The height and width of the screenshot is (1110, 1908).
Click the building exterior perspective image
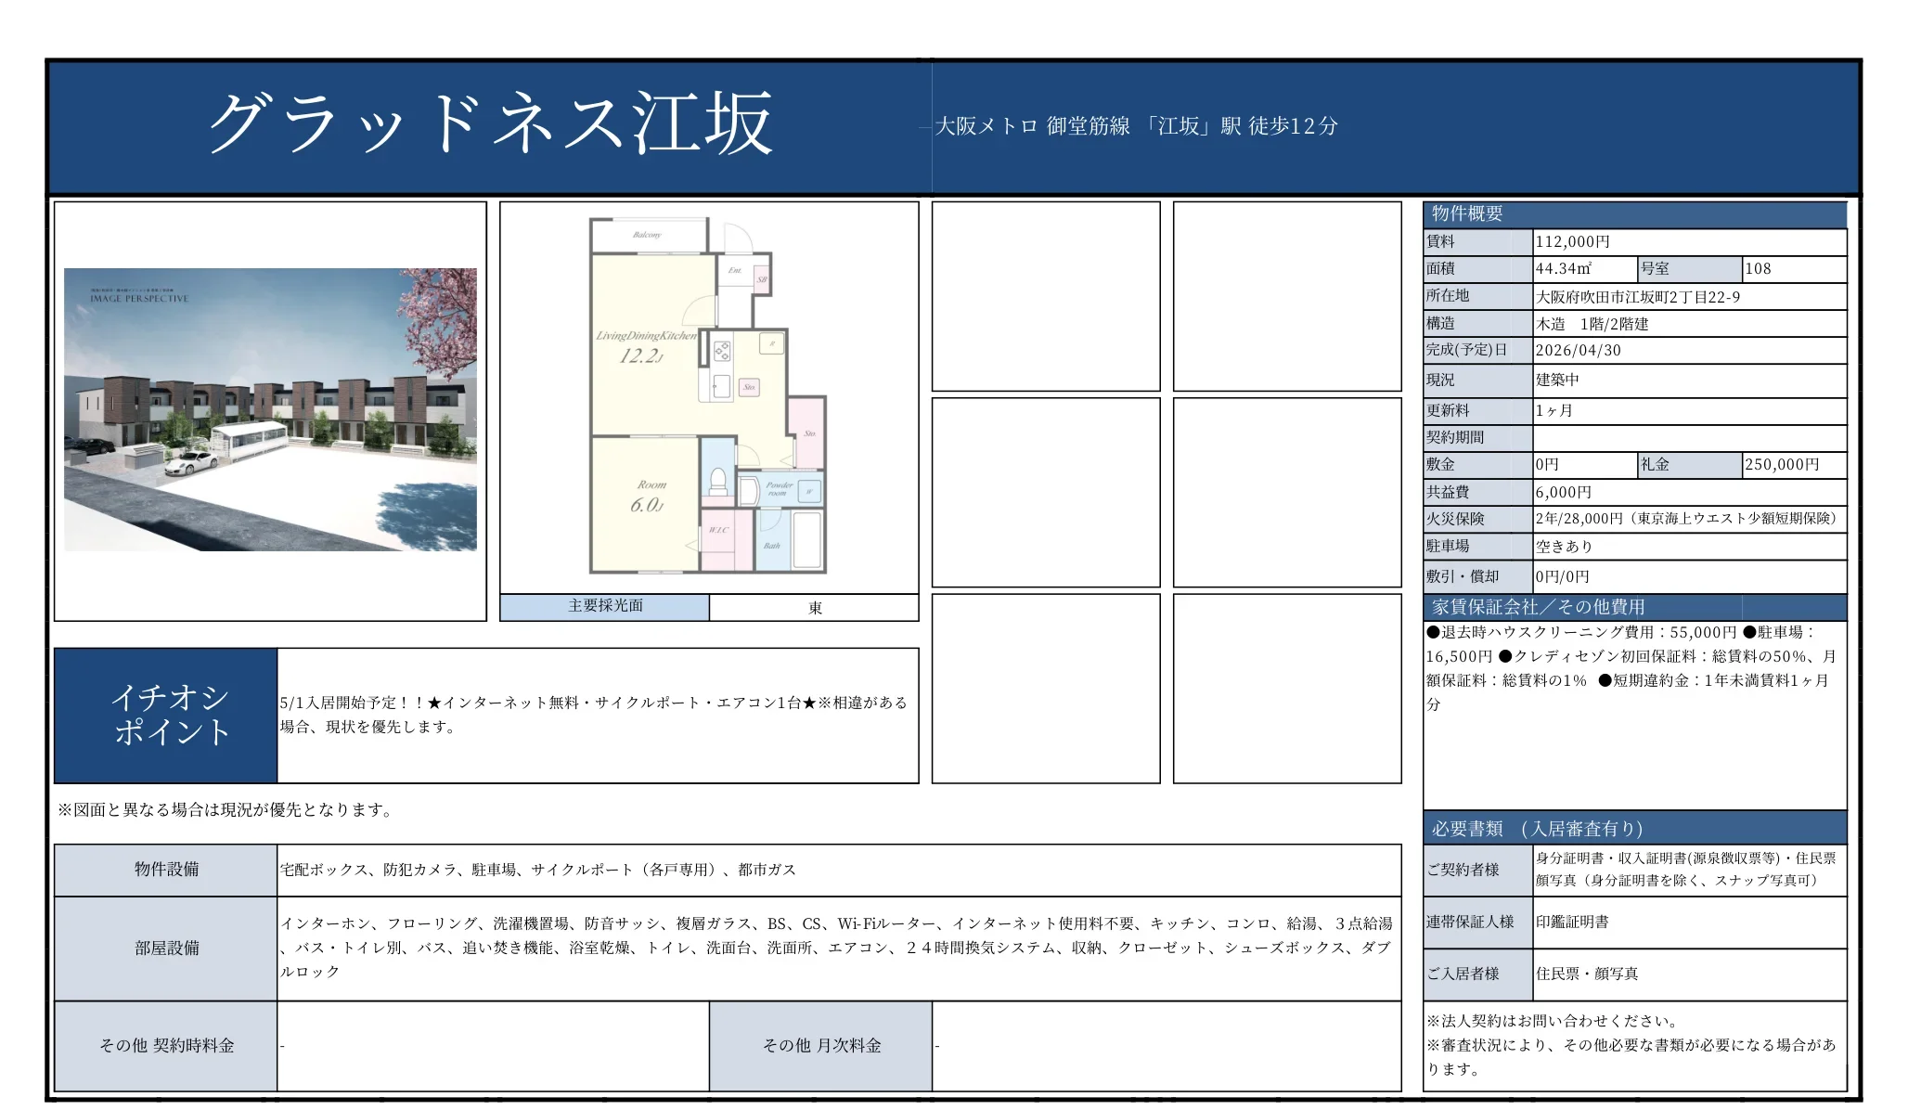(270, 409)
